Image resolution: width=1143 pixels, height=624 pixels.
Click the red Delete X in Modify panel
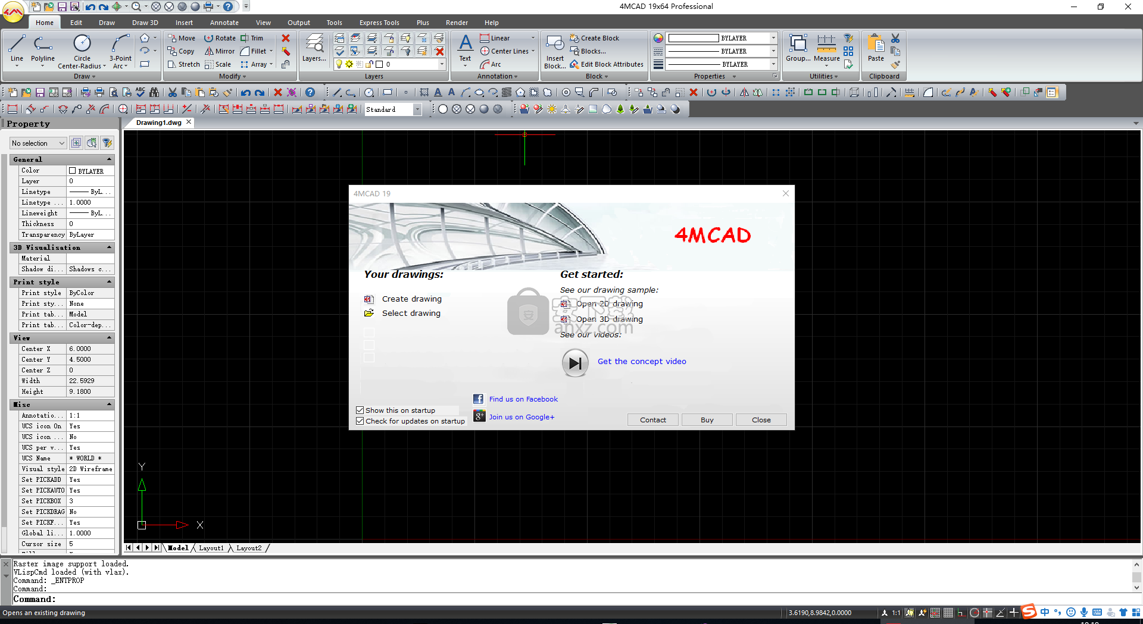pos(286,38)
